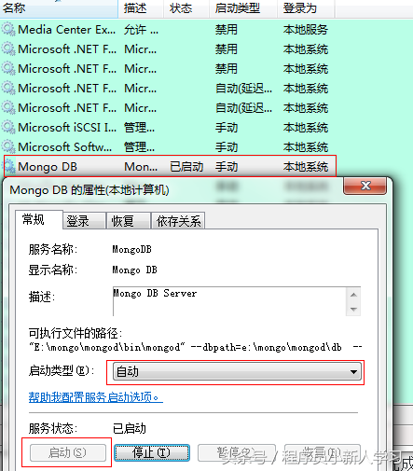
Task: Click the 启动(S) button
Action: [x=68, y=452]
